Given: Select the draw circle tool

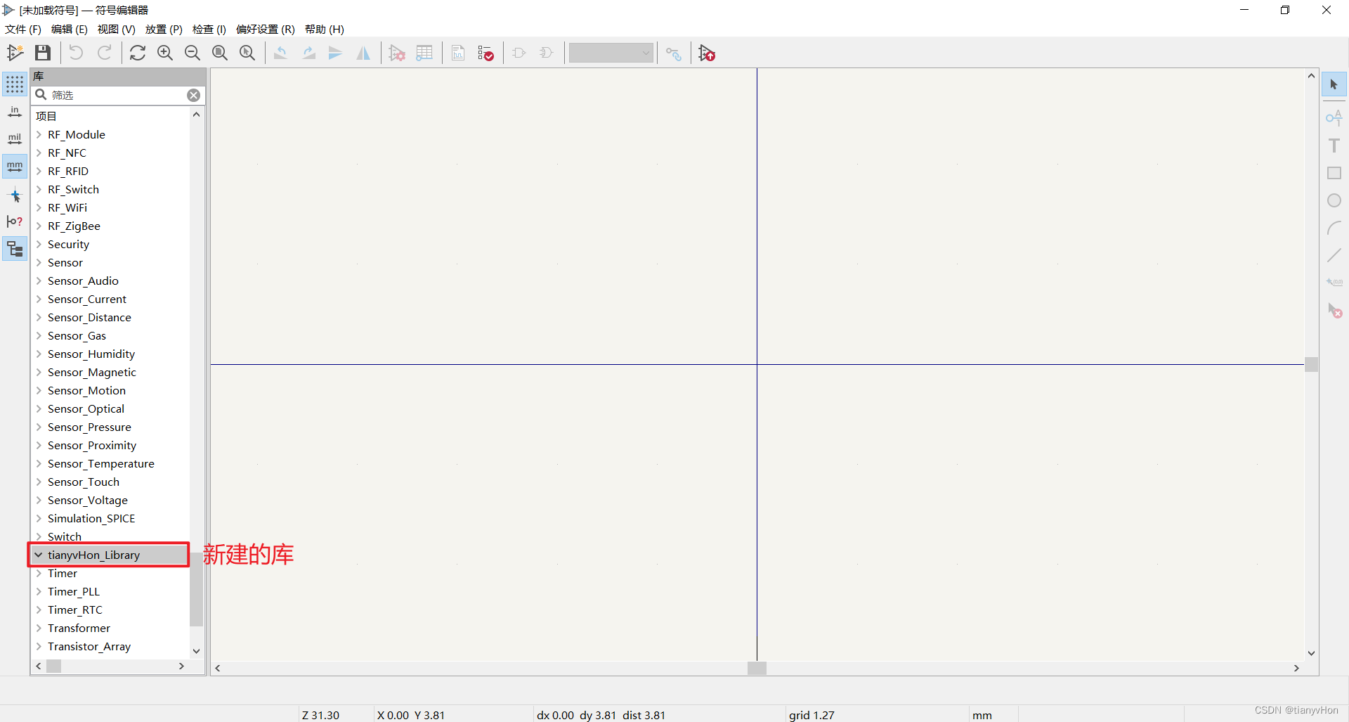Looking at the screenshot, I should tap(1334, 200).
